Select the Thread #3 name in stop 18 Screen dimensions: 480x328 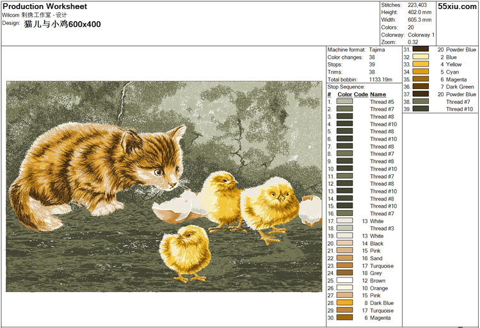tap(381, 228)
